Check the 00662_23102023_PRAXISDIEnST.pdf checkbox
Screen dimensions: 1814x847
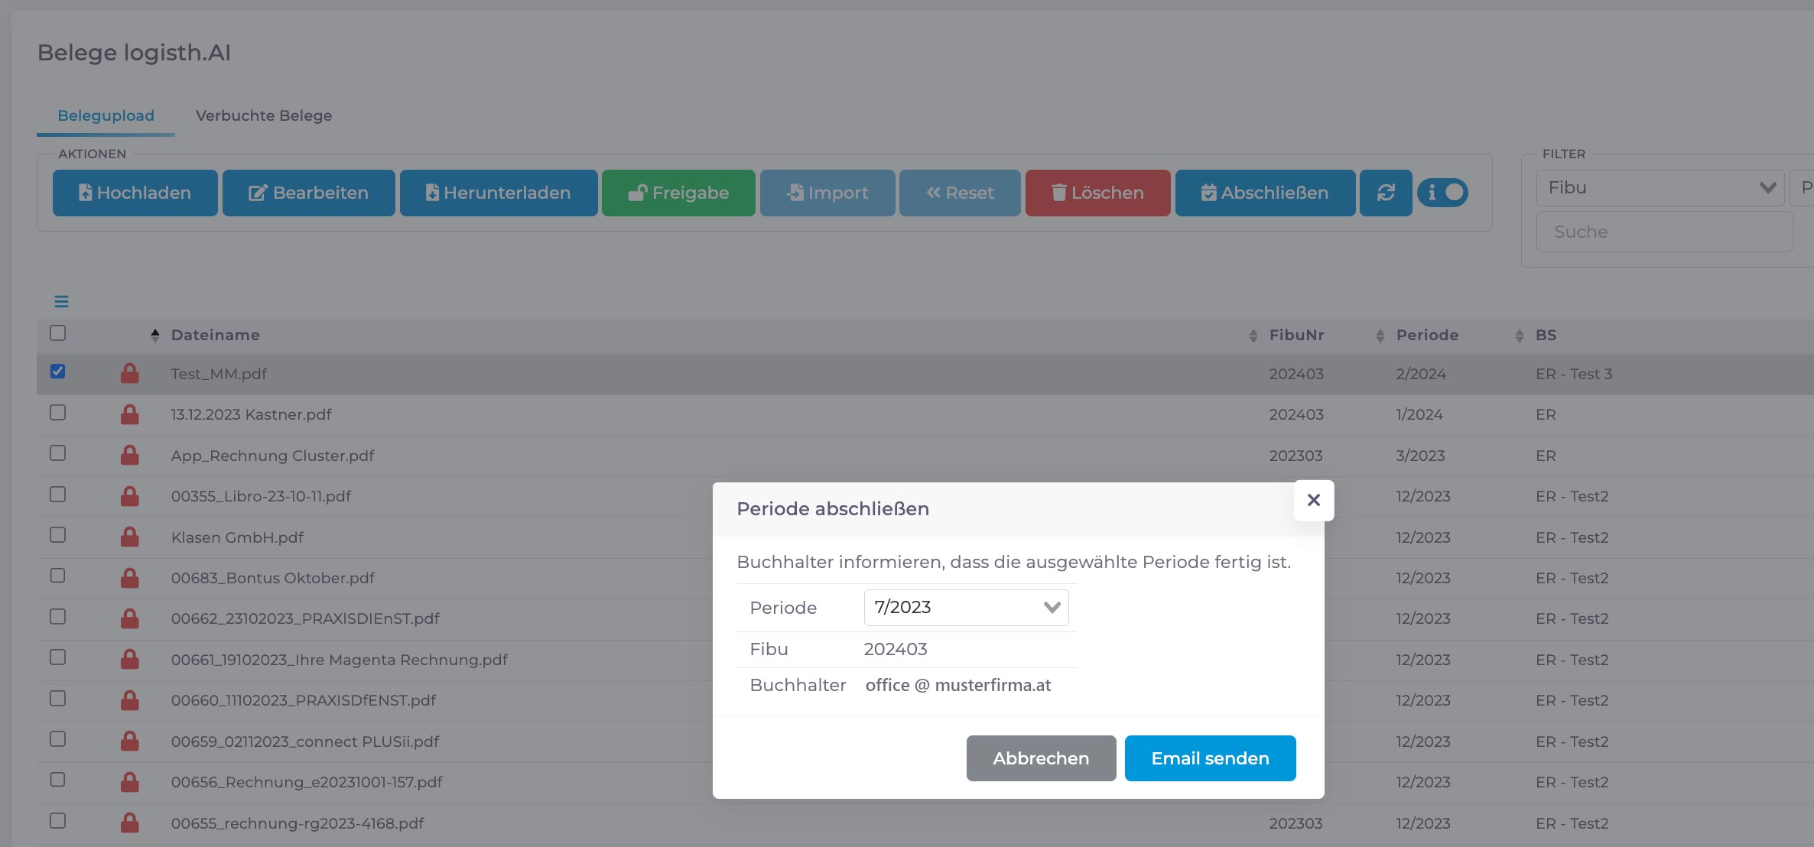[x=57, y=617]
